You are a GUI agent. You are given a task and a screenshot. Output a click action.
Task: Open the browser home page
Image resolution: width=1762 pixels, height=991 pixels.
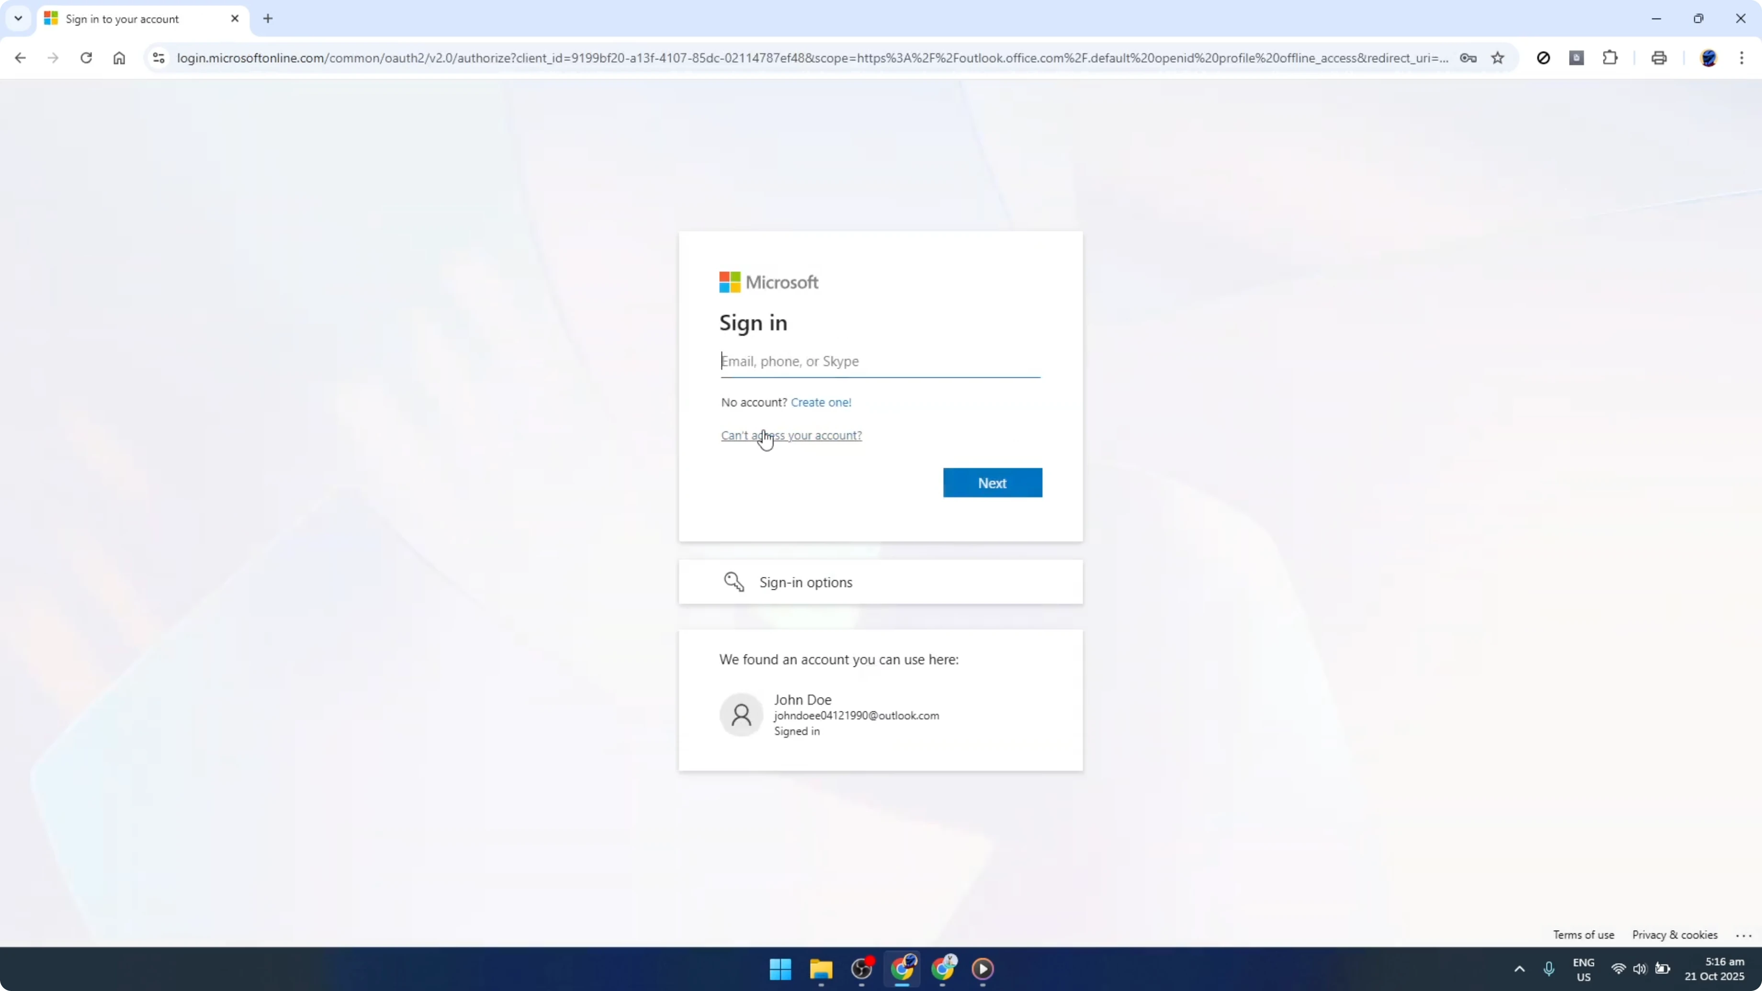[x=119, y=58]
